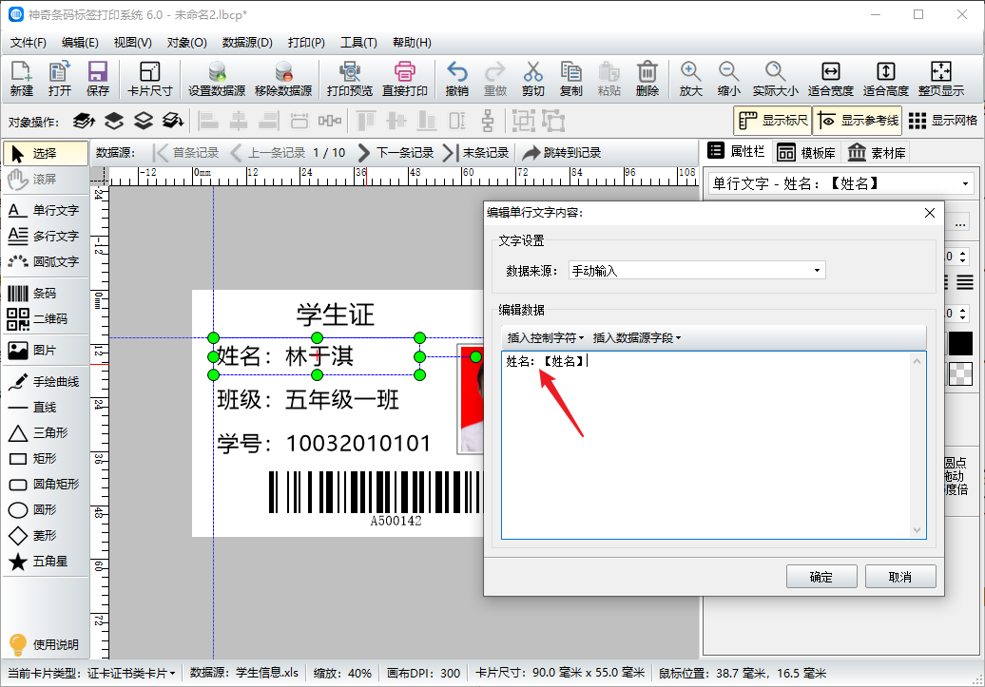
Task: Click the 适合宽度 fit width icon
Action: pyautogui.click(x=830, y=79)
